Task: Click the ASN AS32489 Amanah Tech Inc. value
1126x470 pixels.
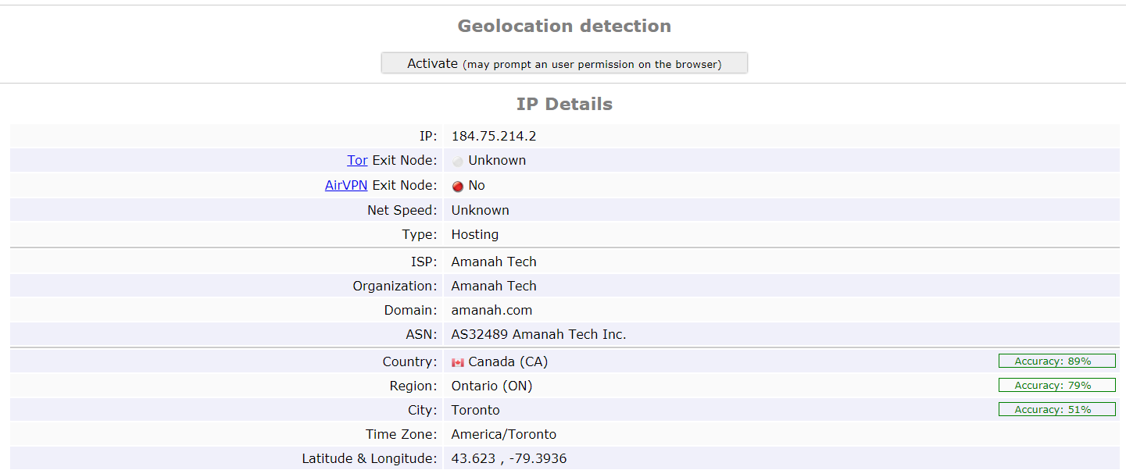Action: point(539,334)
